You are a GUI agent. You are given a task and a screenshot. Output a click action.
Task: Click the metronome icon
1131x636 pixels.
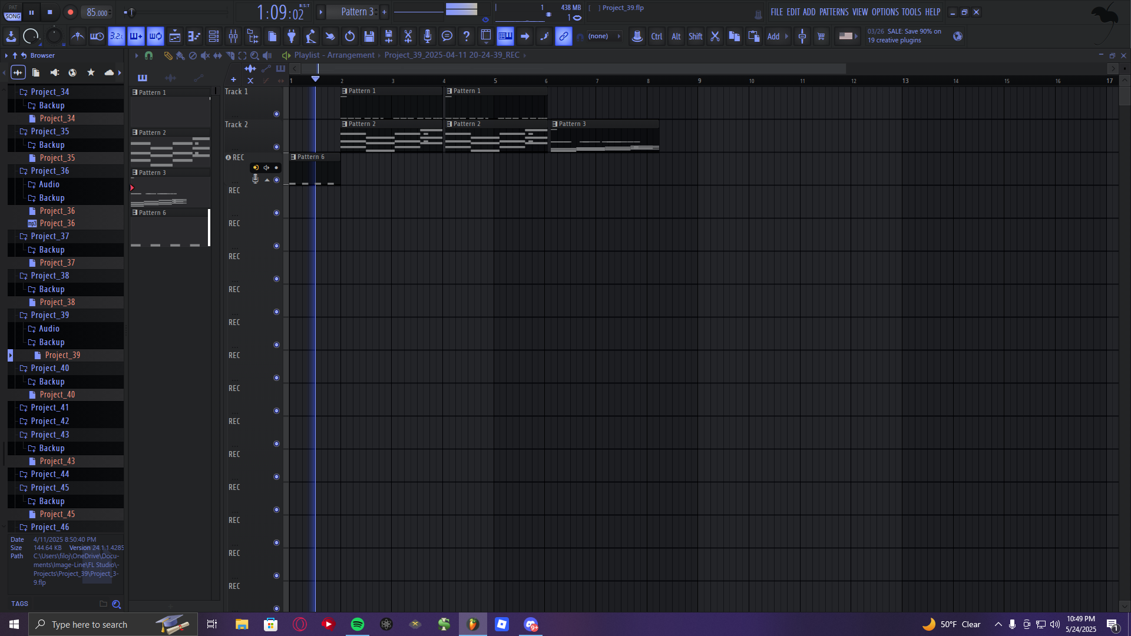(77, 37)
